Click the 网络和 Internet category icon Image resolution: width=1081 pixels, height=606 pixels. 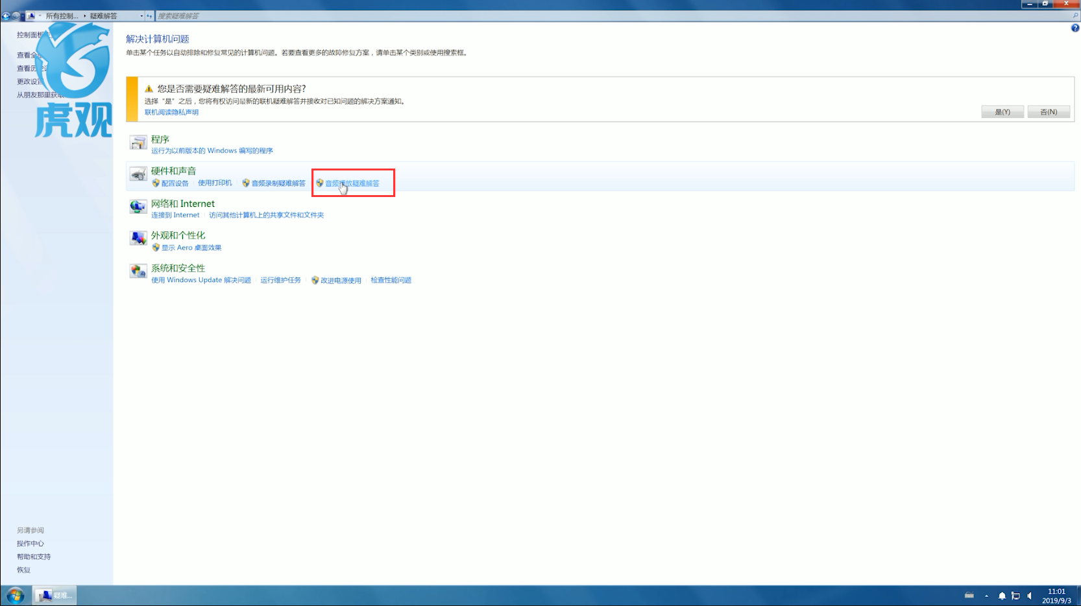pyautogui.click(x=138, y=207)
